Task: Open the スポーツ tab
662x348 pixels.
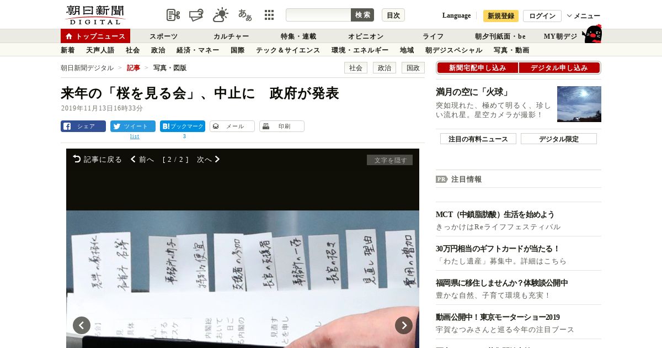Action: 164,36
